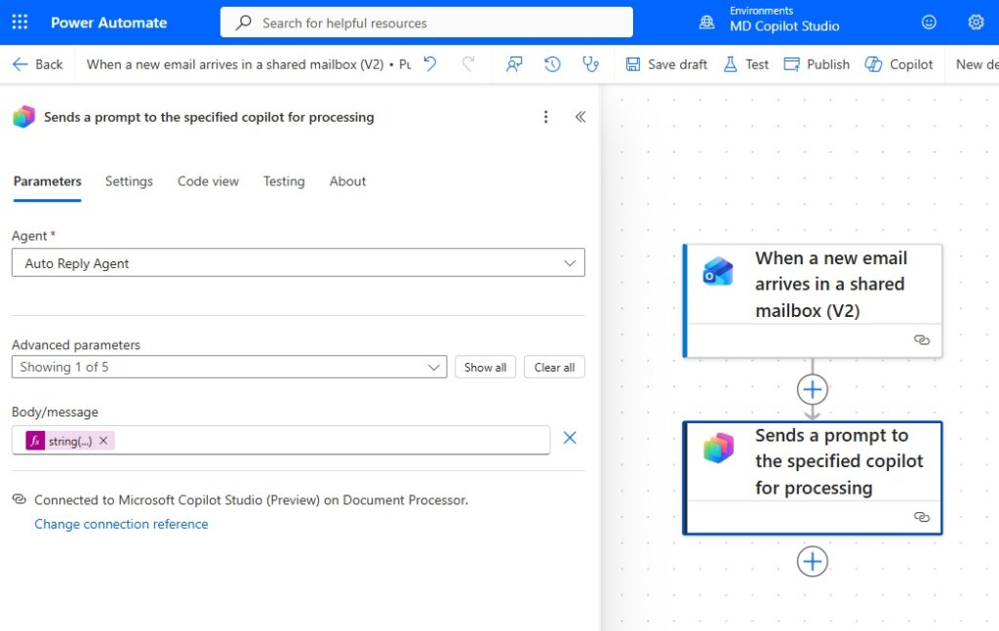This screenshot has height=631, width=999.
Task: Open the settings gear icon
Action: click(976, 22)
